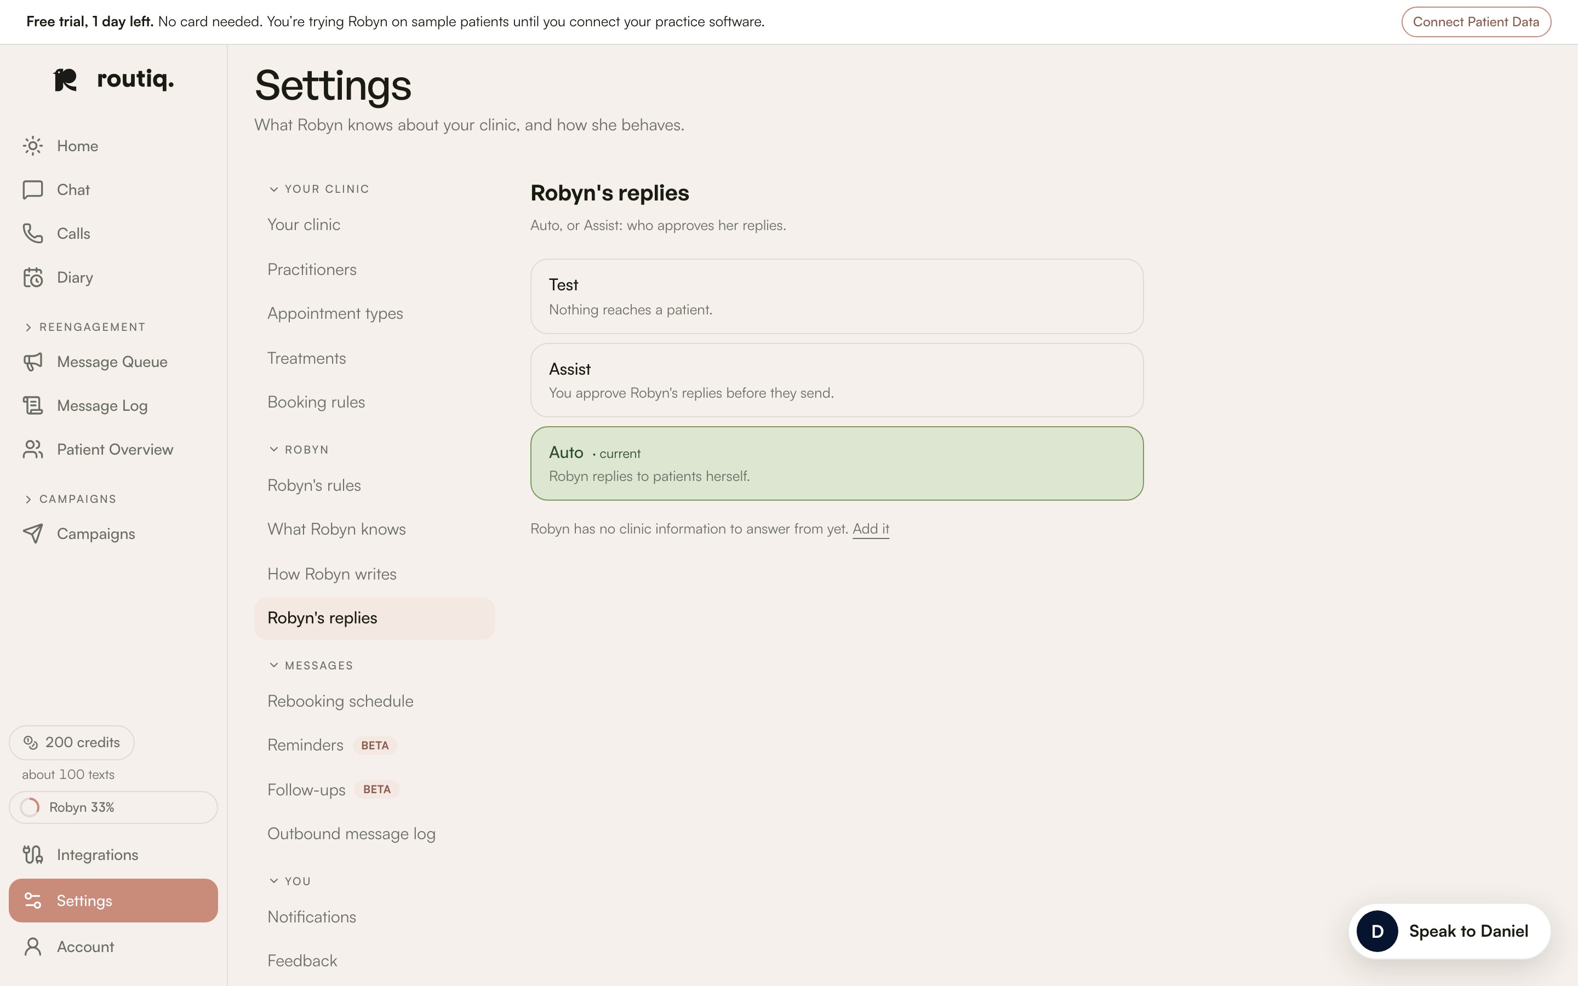Image resolution: width=1578 pixels, height=986 pixels.
Task: Click the Message Log scroll icon
Action: 33,405
